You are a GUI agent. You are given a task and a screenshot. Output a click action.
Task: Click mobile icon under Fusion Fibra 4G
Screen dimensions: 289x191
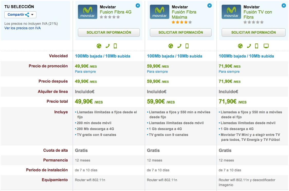click(115, 46)
